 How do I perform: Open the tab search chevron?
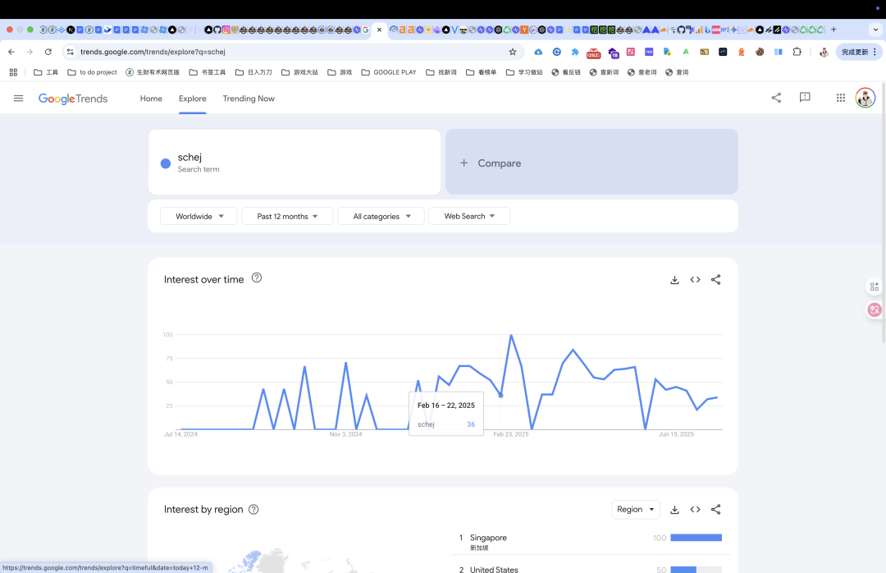click(875, 30)
